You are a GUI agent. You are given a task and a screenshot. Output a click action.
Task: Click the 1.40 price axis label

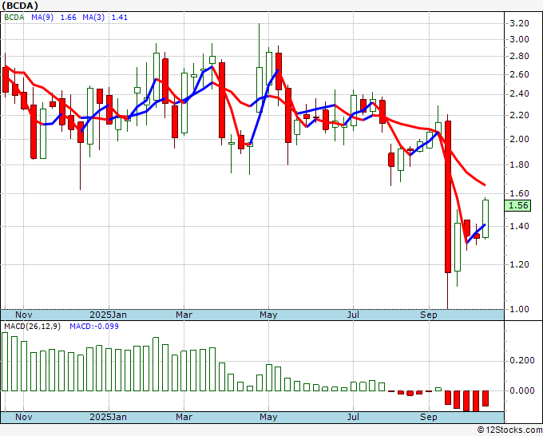520,226
